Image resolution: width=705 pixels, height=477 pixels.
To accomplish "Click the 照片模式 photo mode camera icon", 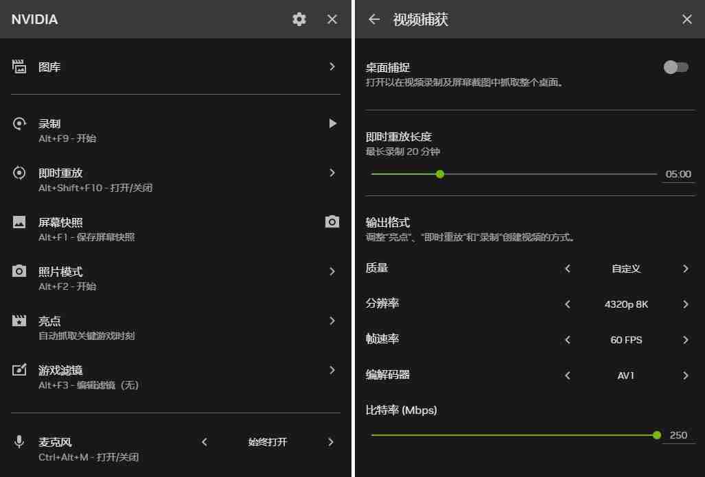I will pos(19,271).
